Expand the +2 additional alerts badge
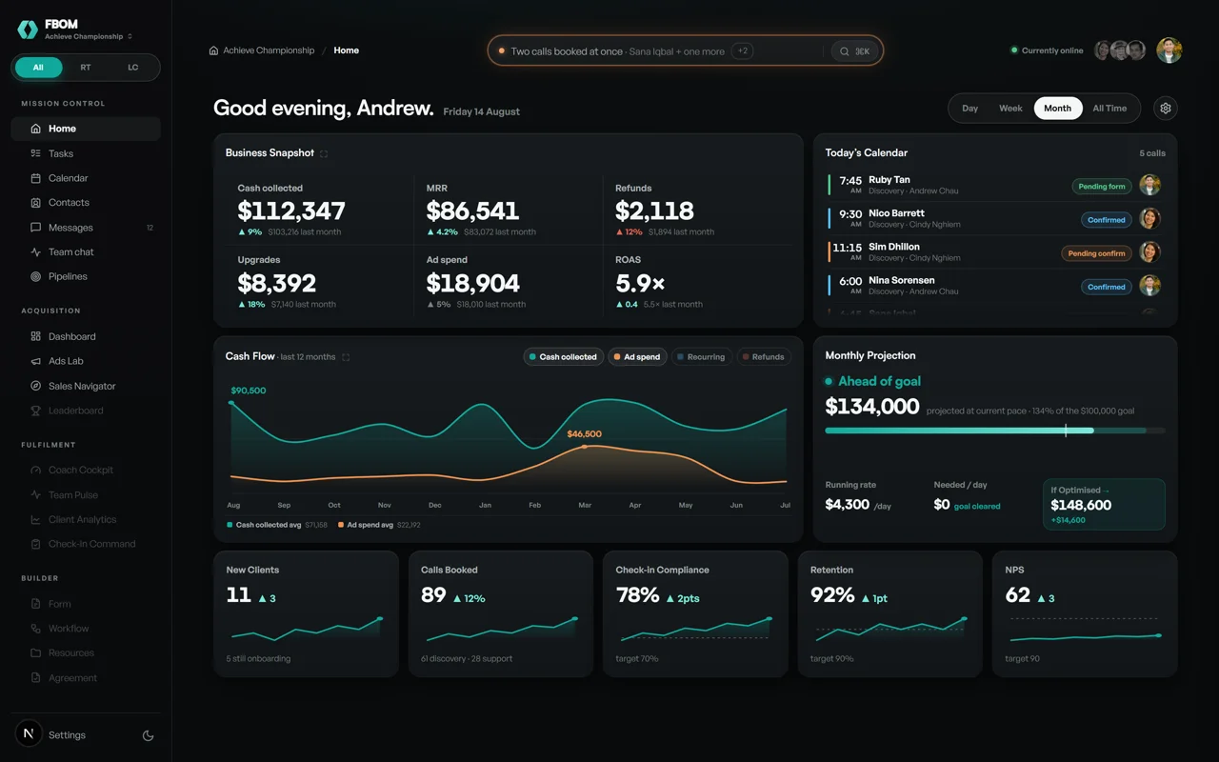The width and height of the screenshot is (1219, 762). tap(743, 51)
